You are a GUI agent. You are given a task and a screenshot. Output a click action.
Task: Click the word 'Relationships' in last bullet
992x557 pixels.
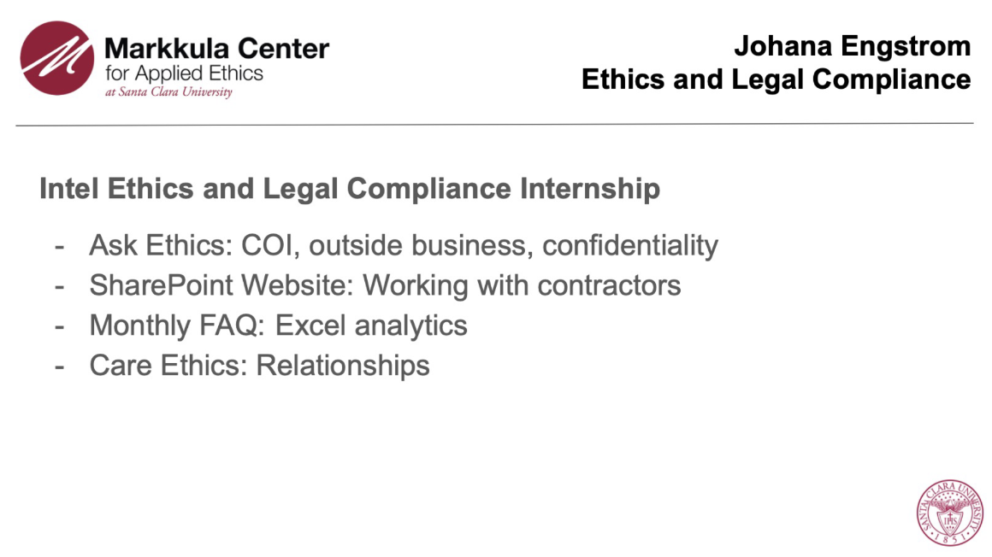pos(343,366)
